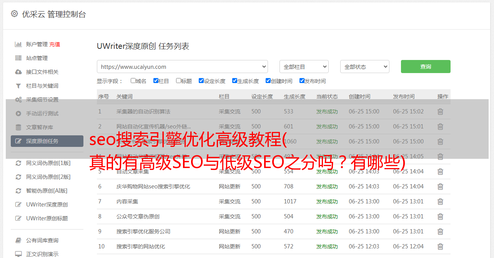This screenshot has height=258, width=494.
Task: Open 栏目与关键词 in the sidebar
Action: 42,86
